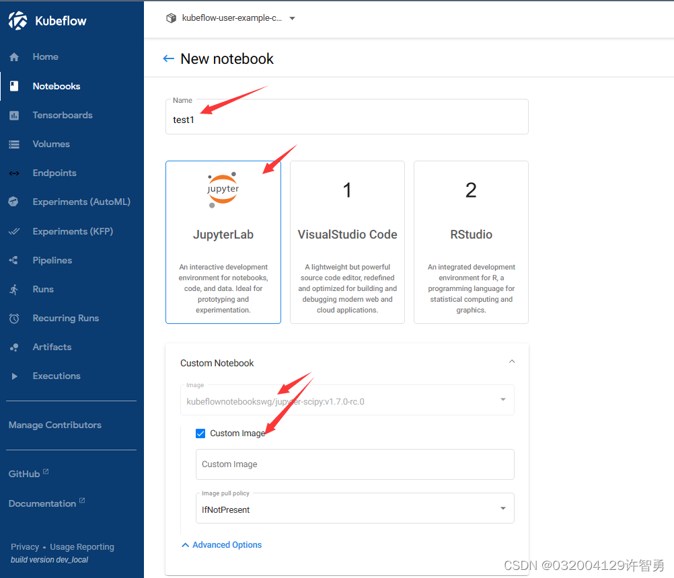
Task: Open Home in sidebar
Action: coord(72,56)
